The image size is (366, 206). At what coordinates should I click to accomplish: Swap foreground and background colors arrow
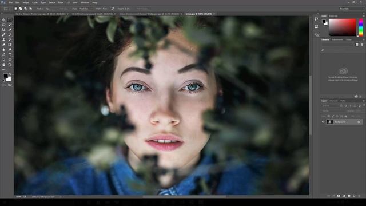[x=10, y=74]
